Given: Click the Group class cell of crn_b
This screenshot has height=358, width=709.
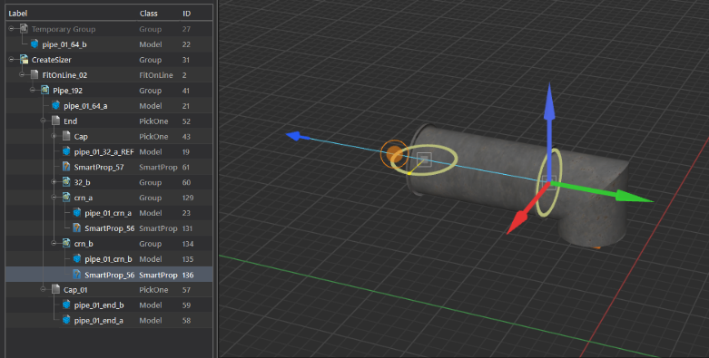Looking at the screenshot, I should coord(150,243).
